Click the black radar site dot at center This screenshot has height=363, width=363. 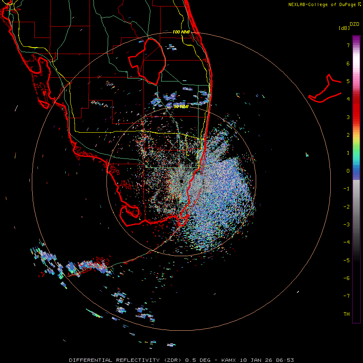(181, 181)
